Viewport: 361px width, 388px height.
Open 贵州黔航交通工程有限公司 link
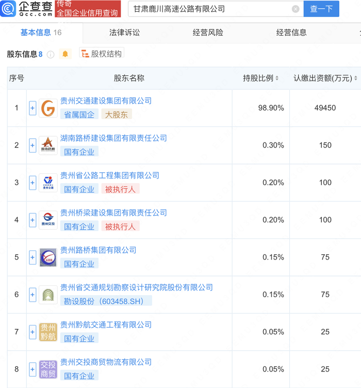[106, 325]
